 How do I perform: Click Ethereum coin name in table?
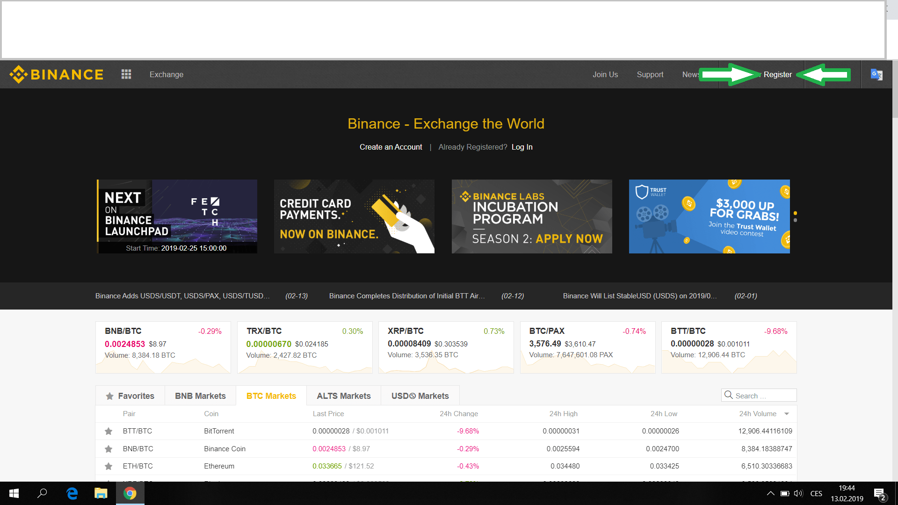tap(219, 466)
